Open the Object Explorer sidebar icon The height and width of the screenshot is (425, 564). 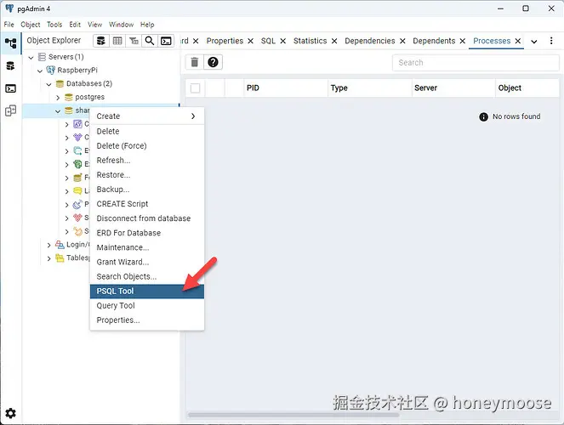10,43
